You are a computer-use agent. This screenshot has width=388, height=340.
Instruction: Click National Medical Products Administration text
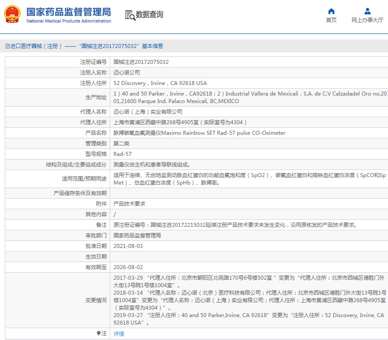[68, 21]
